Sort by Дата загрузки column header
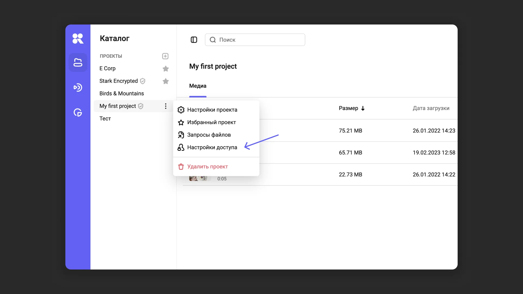The height and width of the screenshot is (294, 523). [x=431, y=108]
